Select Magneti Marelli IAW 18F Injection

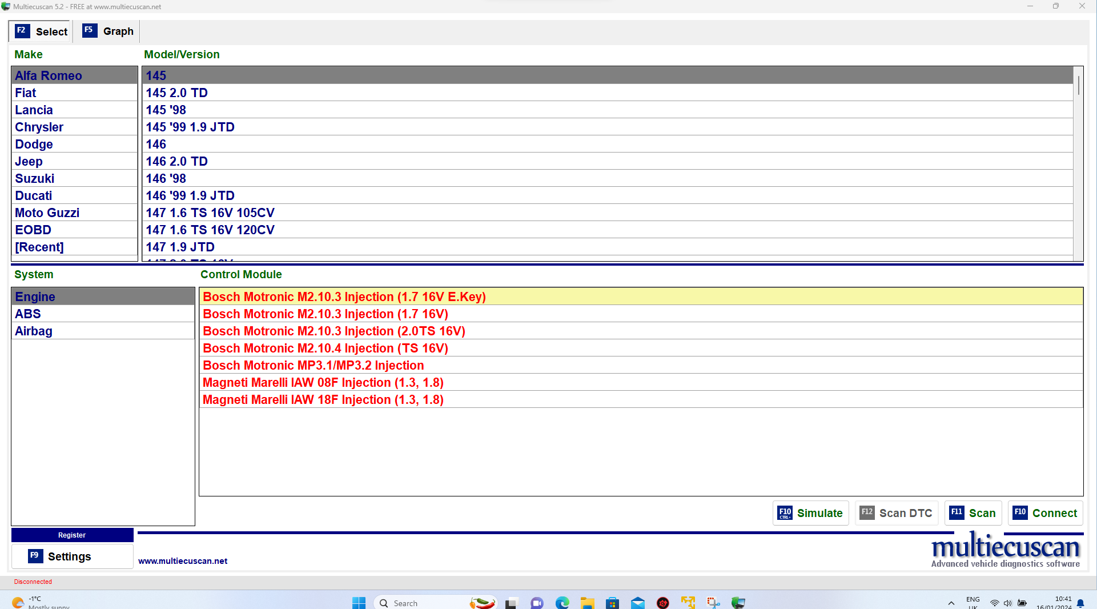point(641,399)
